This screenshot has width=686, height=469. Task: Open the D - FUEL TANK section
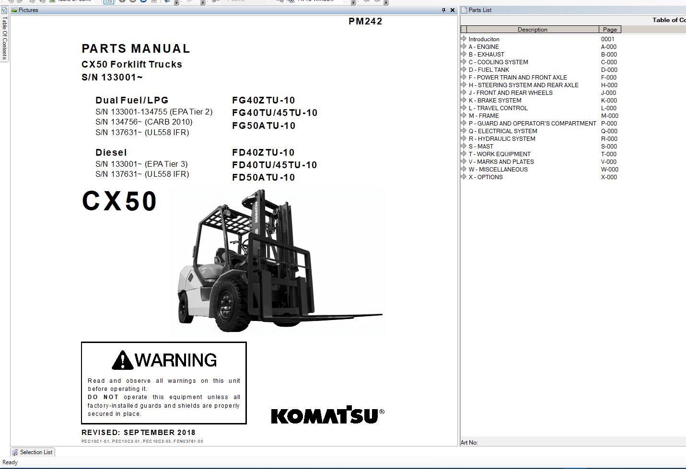pyautogui.click(x=489, y=70)
